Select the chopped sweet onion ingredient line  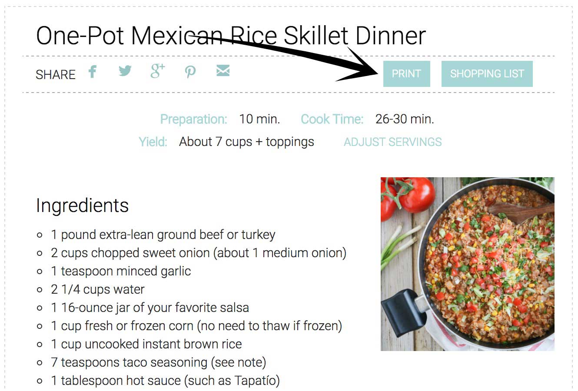(199, 253)
